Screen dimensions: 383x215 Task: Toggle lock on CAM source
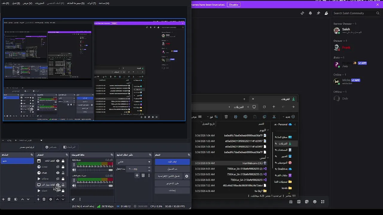[63, 167]
